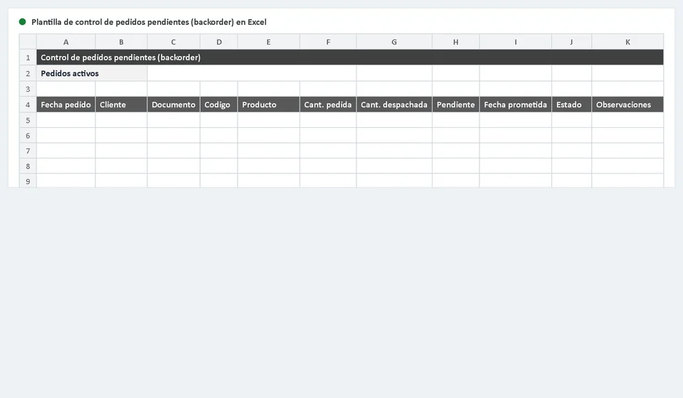Click the 'Plantilla de control de pedidos pendientes' caption
This screenshot has width=683, height=398.
[x=149, y=22]
